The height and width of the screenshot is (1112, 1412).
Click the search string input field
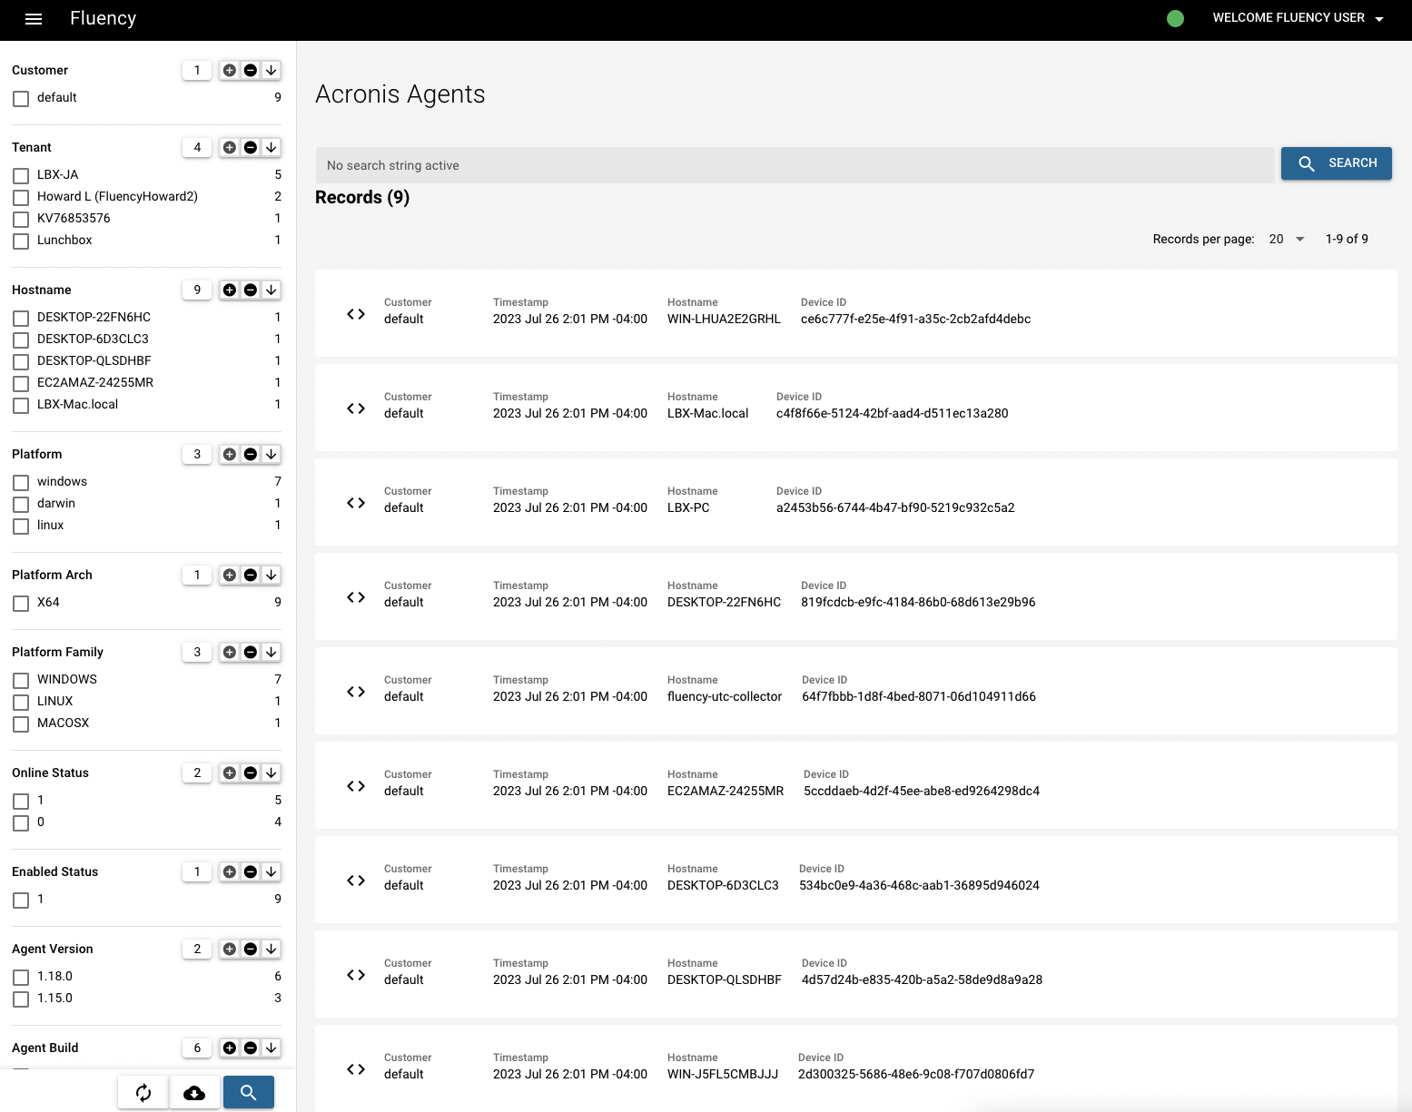click(x=795, y=165)
